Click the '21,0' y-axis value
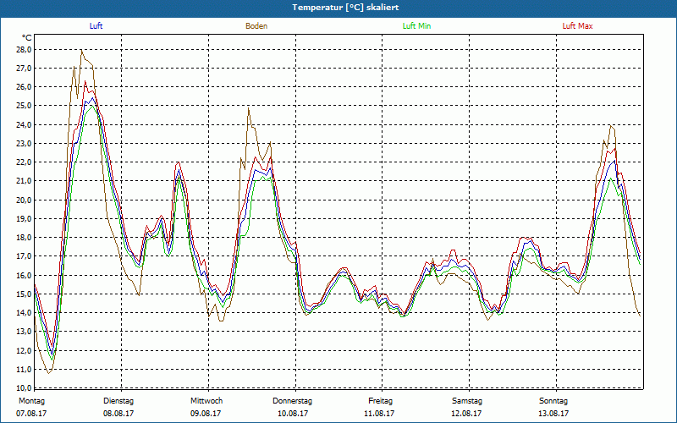This screenshot has height=423, width=677. coord(25,181)
